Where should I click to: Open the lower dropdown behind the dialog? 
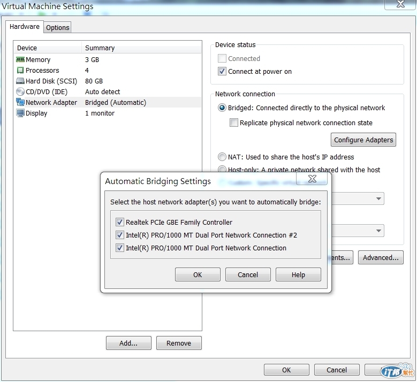pos(358,231)
